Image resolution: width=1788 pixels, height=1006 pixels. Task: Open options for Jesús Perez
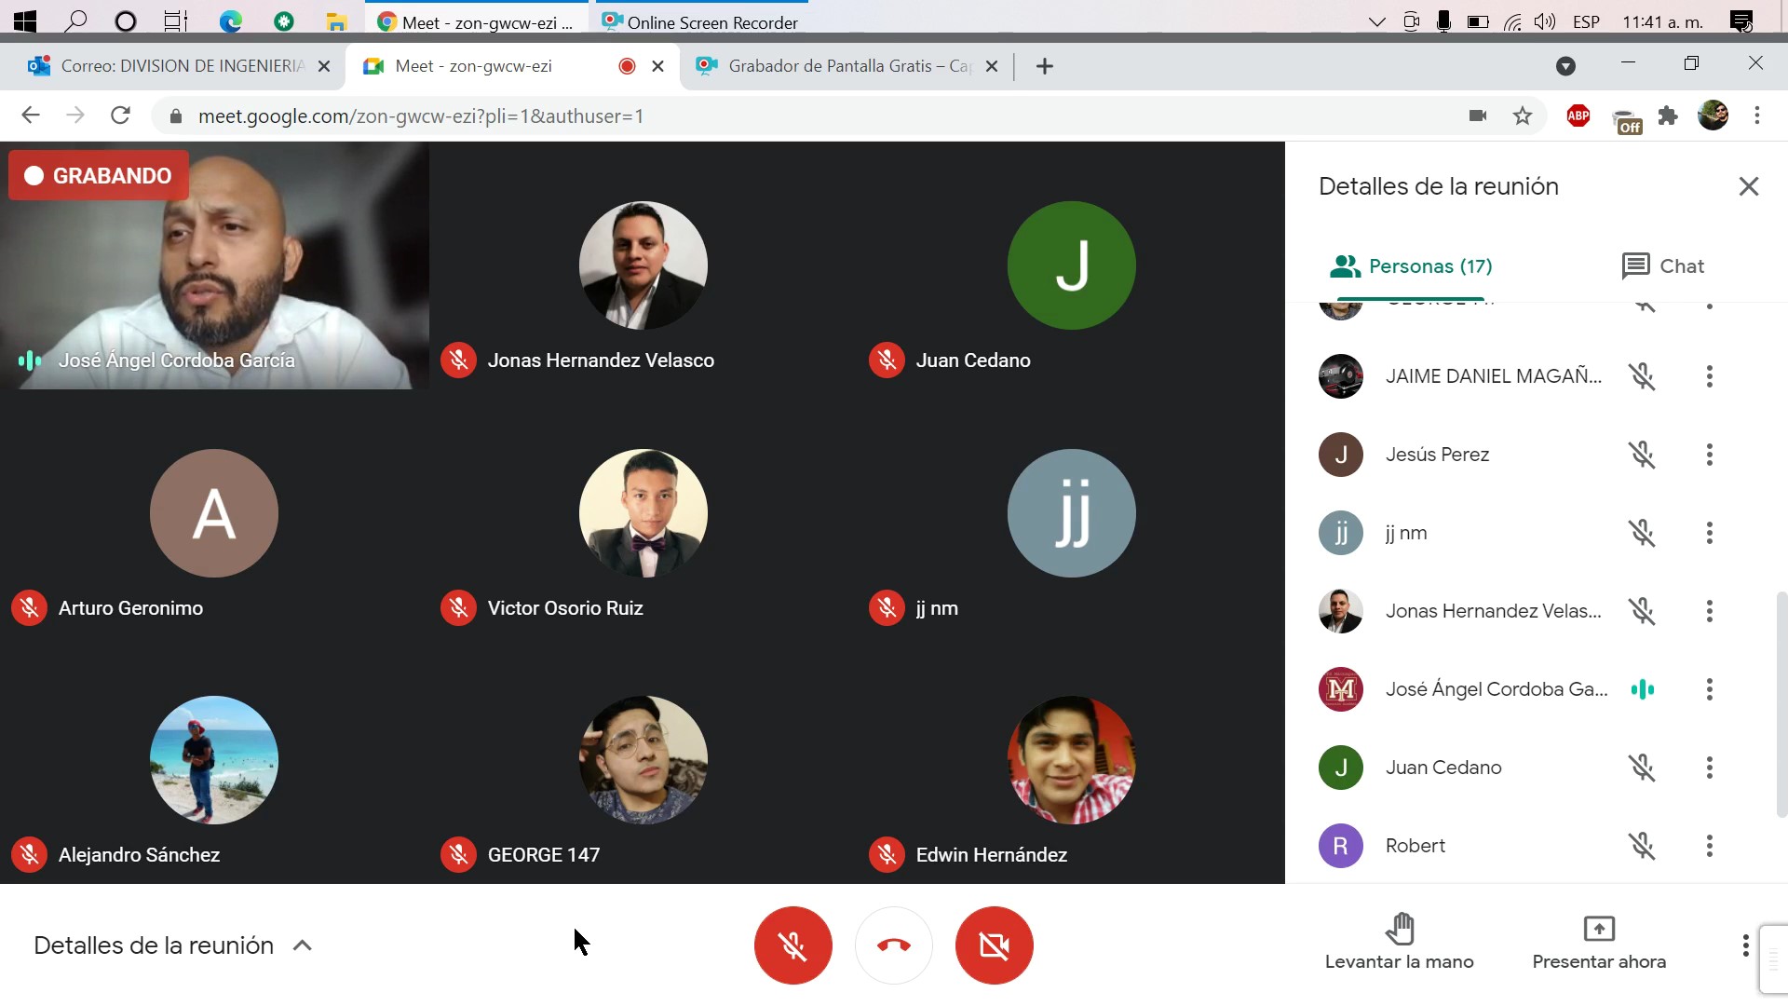tap(1709, 455)
